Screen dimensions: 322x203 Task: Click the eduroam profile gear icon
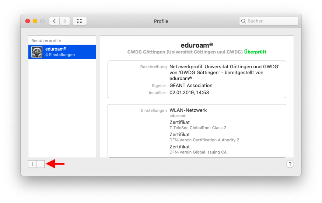tap(37, 52)
